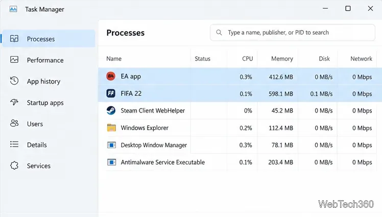Screen dimensions: 382x217
Task: Open the Users tab label
Action: click(x=35, y=124)
